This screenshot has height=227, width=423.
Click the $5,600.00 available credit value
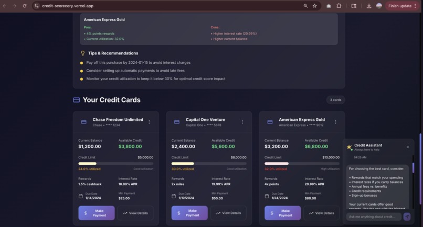(223, 146)
